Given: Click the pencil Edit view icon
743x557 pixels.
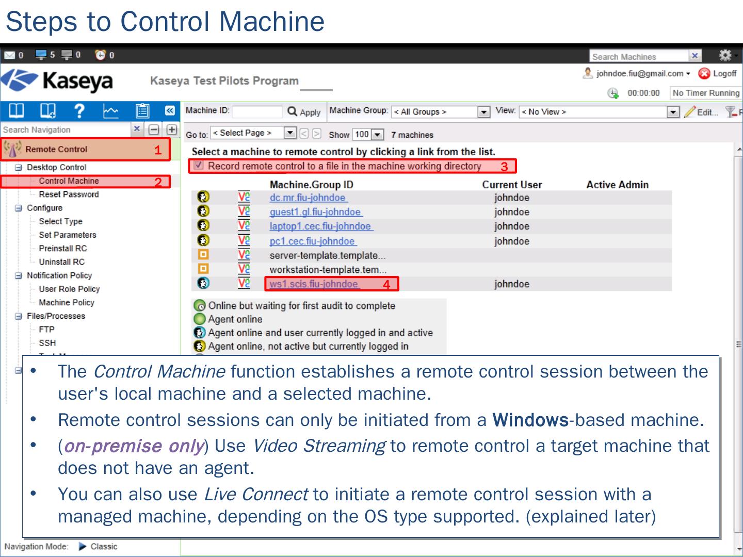Looking at the screenshot, I should click(x=689, y=112).
